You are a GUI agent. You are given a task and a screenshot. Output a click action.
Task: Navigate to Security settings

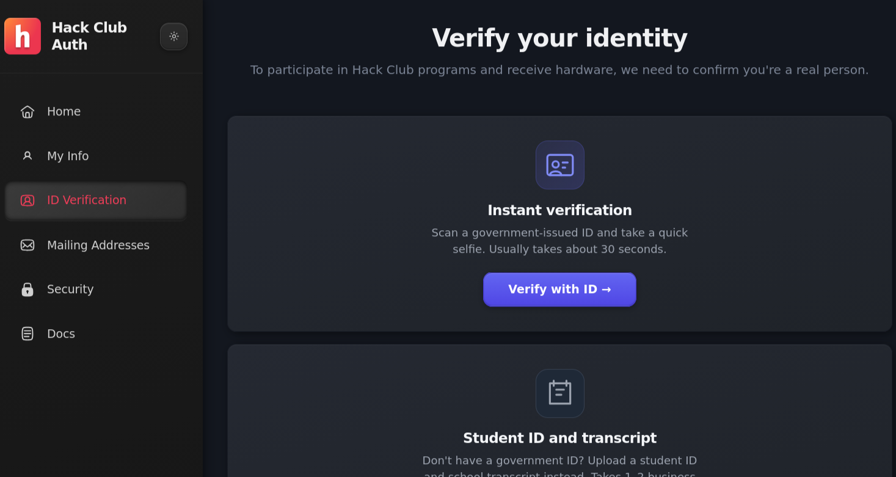(x=96, y=289)
